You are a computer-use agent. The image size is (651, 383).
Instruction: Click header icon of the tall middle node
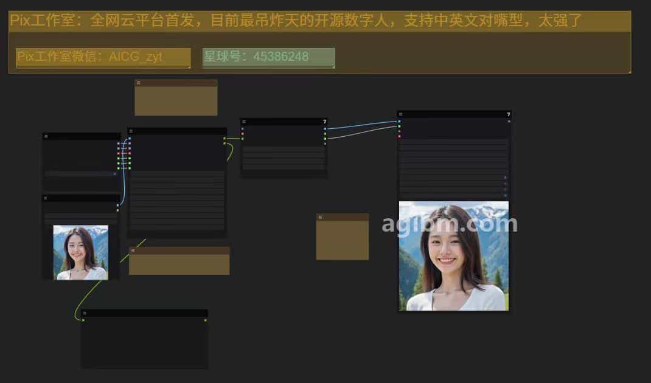click(131, 131)
